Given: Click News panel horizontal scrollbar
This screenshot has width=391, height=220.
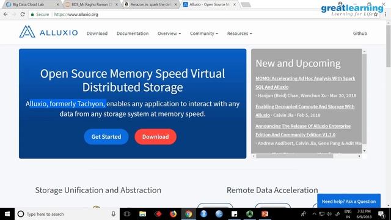Looking at the screenshot, I should click(x=294, y=156).
